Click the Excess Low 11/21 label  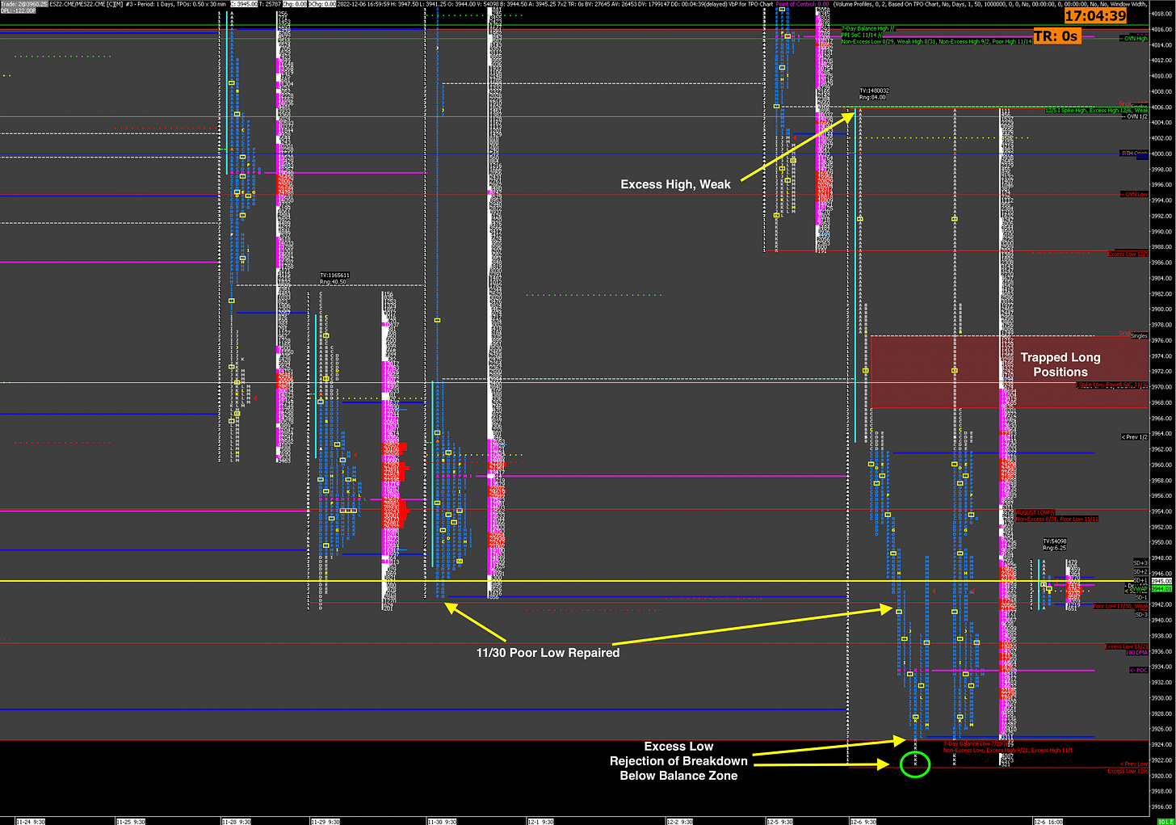[x=1126, y=646]
